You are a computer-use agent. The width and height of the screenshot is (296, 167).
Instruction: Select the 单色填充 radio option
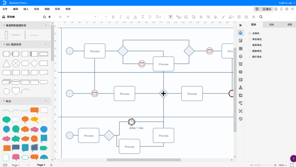(250, 39)
